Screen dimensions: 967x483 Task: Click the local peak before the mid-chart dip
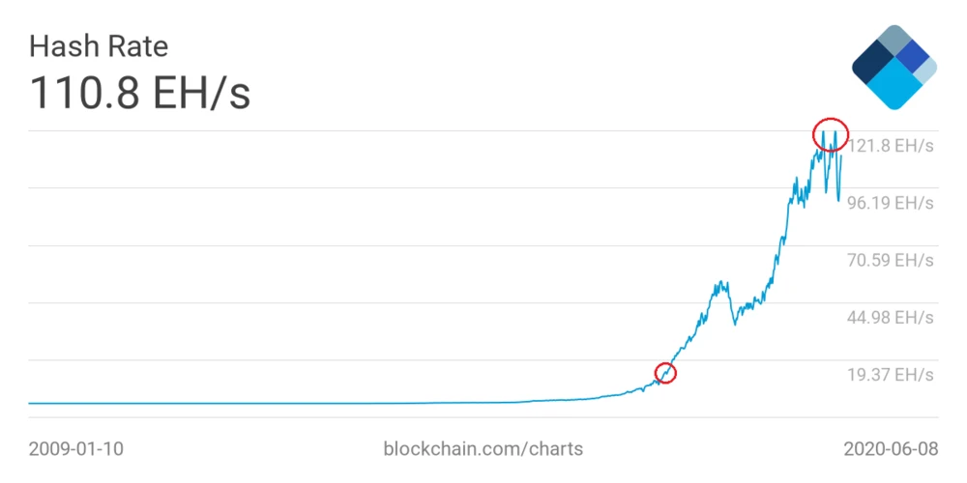point(718,284)
